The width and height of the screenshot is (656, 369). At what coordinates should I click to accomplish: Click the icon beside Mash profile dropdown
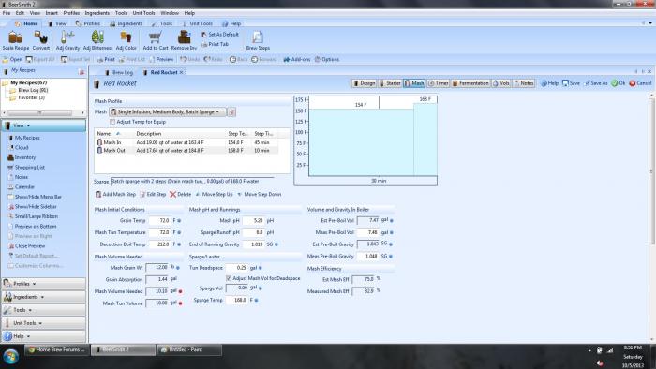[x=231, y=112]
